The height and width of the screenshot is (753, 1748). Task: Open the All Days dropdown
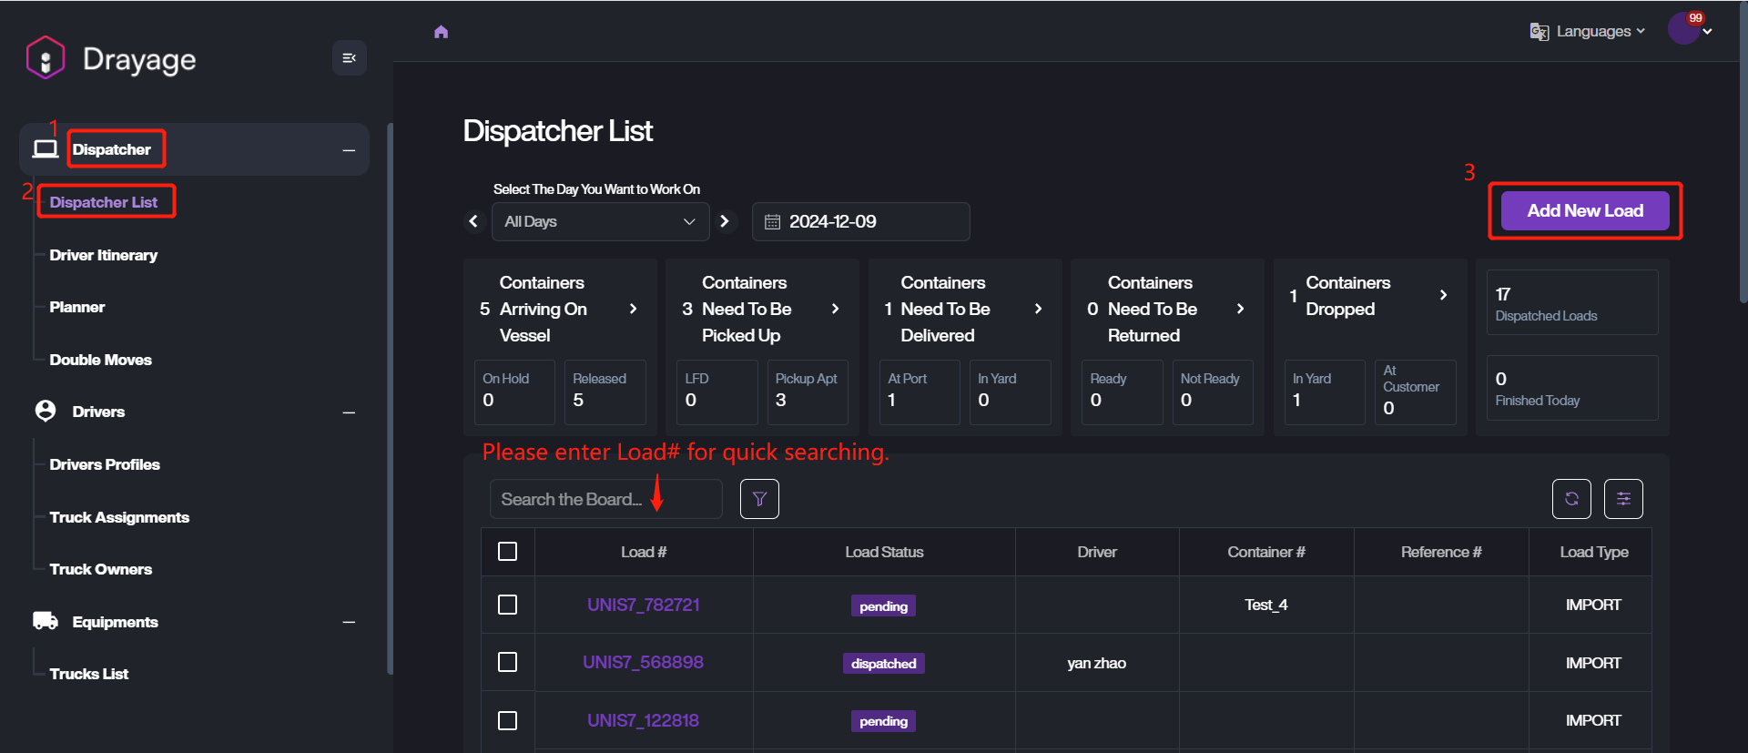[600, 221]
